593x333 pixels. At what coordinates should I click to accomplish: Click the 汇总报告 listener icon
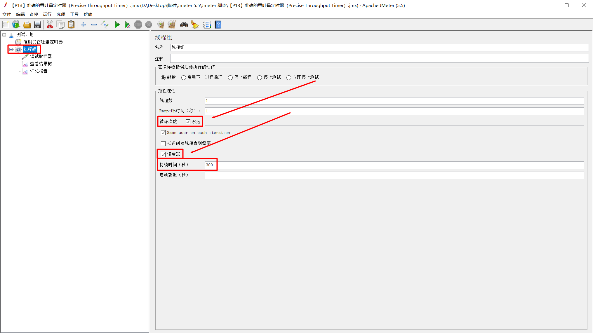coord(25,71)
